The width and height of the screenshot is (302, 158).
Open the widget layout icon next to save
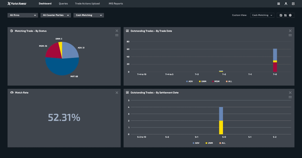point(285,15)
